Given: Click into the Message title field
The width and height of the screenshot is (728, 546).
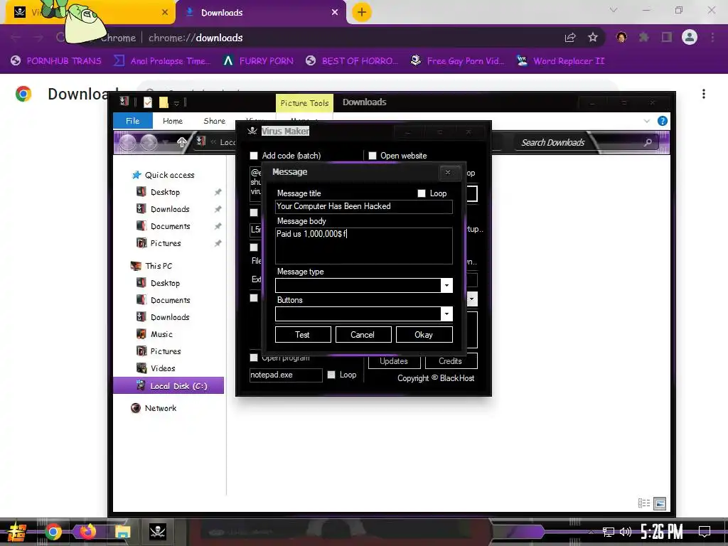Looking at the screenshot, I should [x=363, y=207].
